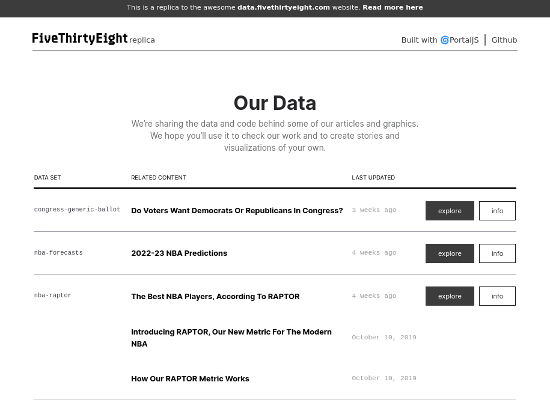This screenshot has width=550, height=406.
Task: Open the FiveThirtyEight logo homepage link
Action: [79, 38]
